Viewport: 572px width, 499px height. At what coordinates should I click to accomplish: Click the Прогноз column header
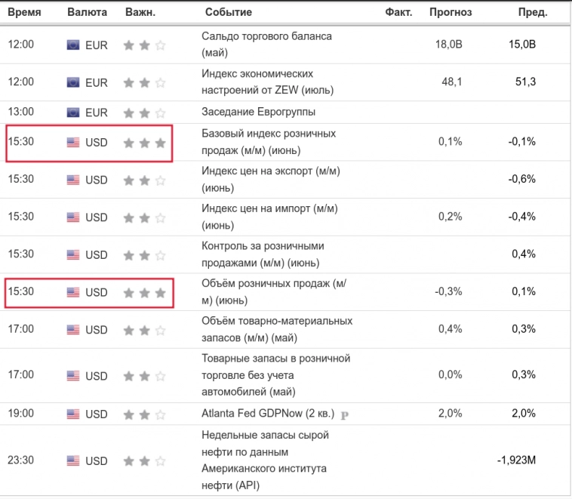point(451,12)
